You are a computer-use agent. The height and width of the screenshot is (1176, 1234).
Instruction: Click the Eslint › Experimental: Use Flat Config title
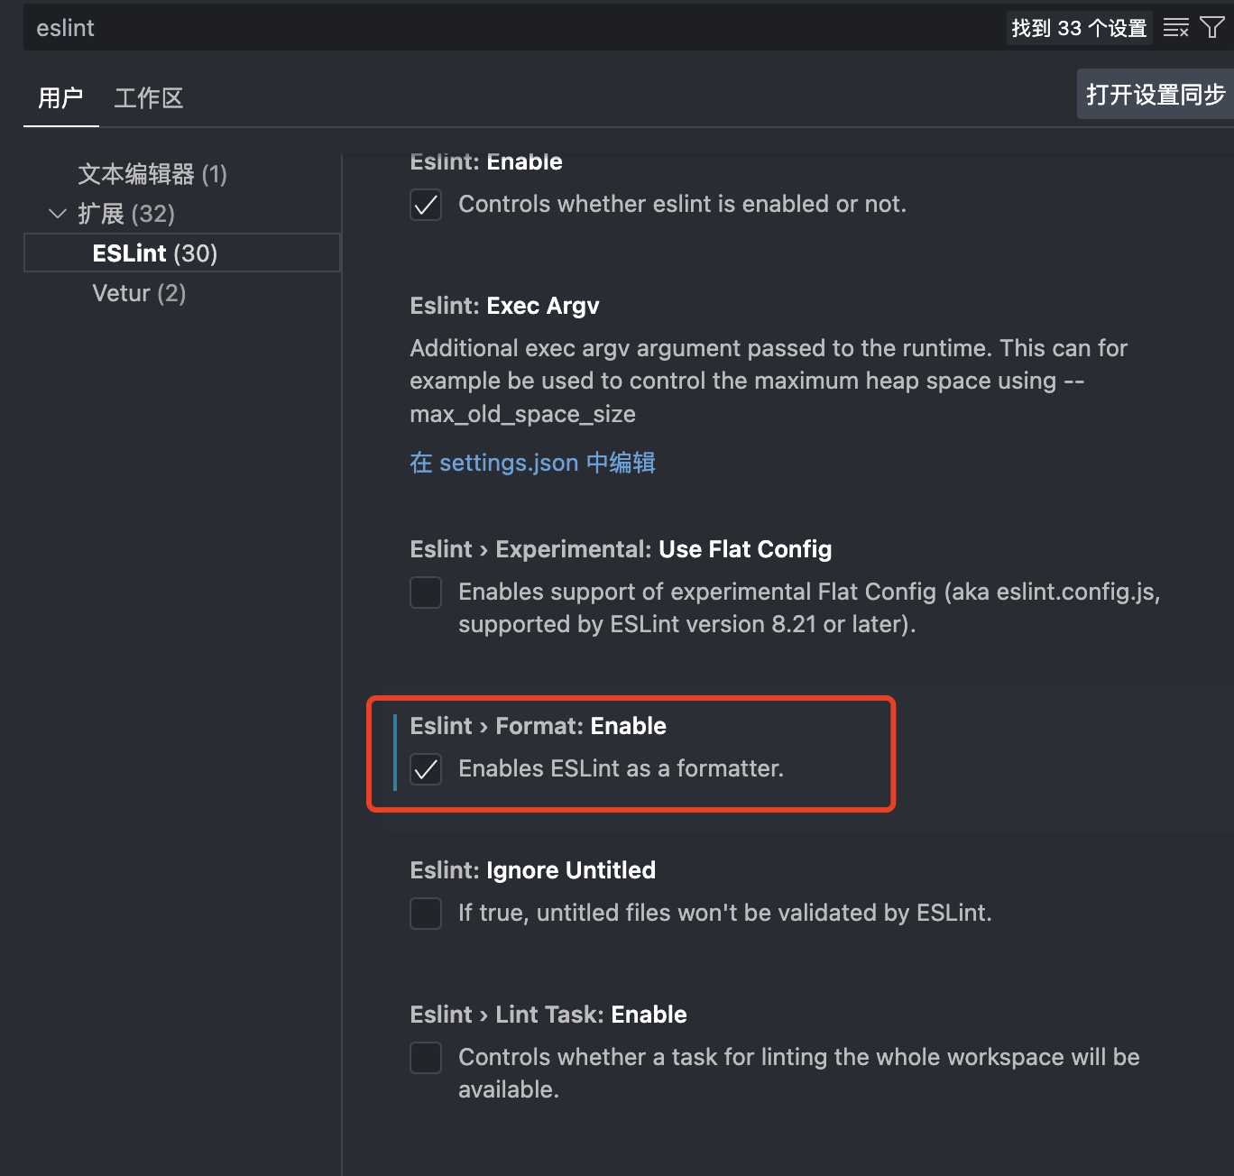[x=621, y=548]
